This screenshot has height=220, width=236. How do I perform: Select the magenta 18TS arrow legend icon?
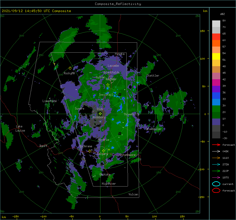[216, 178]
